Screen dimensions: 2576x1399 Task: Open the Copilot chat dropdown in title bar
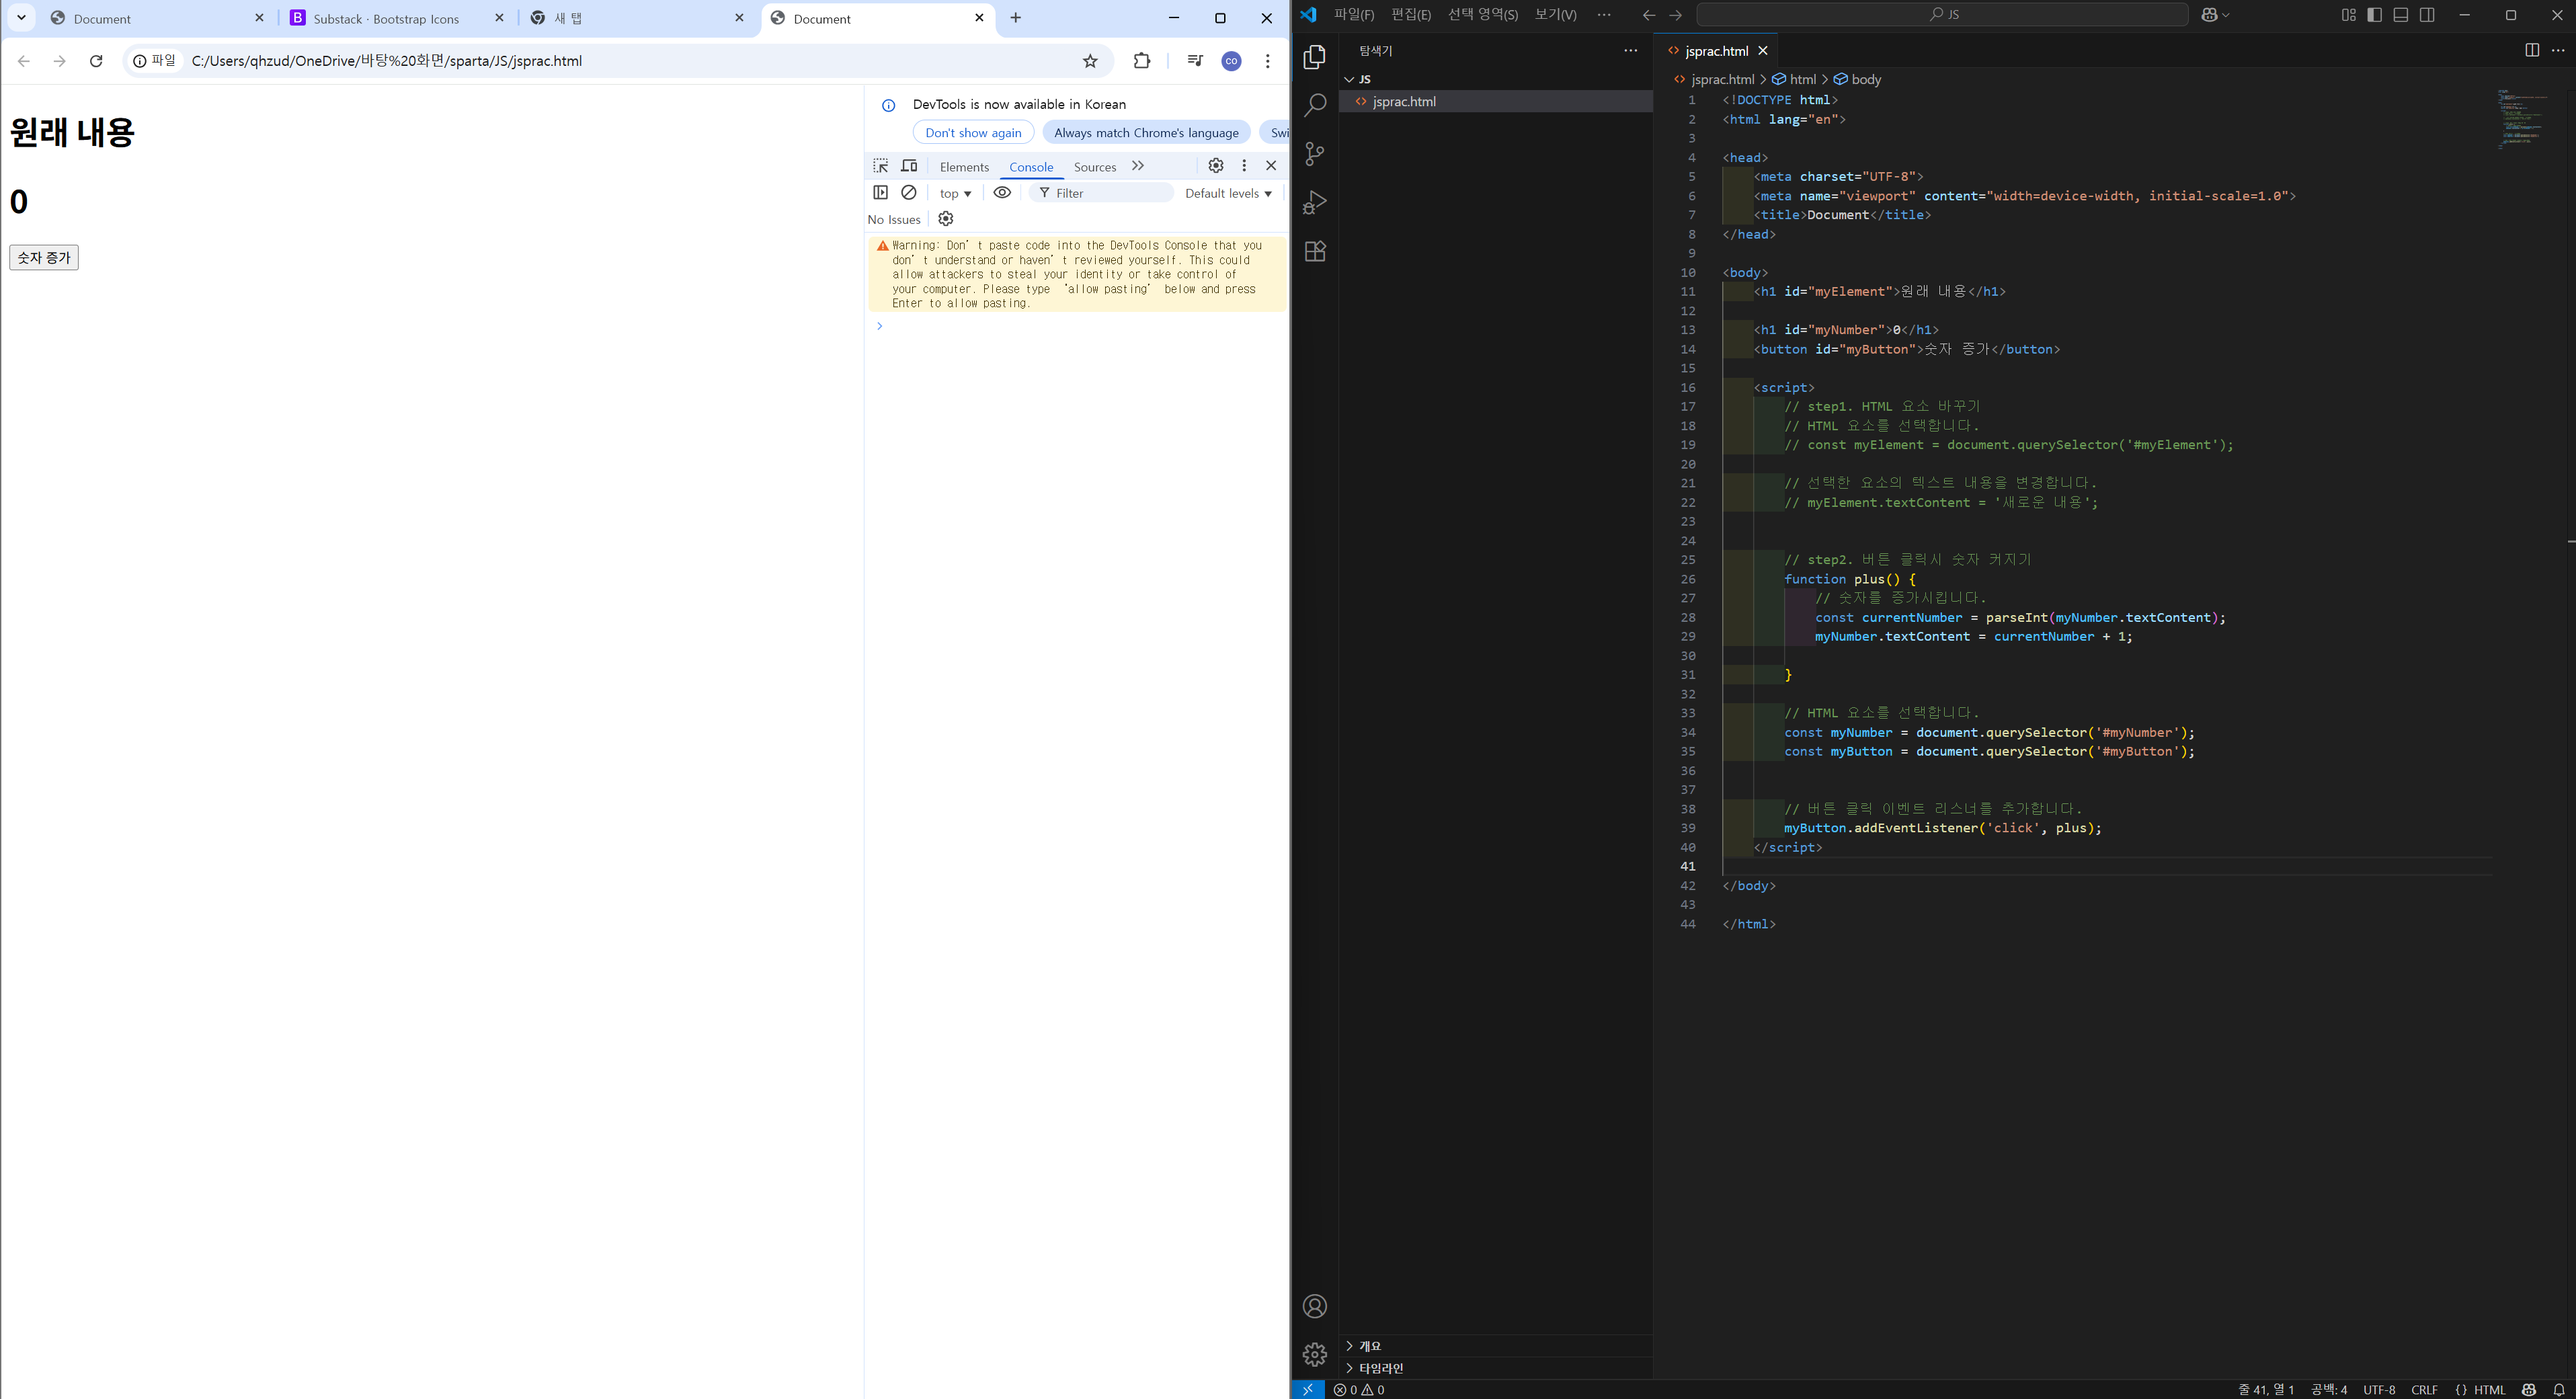coord(2215,15)
